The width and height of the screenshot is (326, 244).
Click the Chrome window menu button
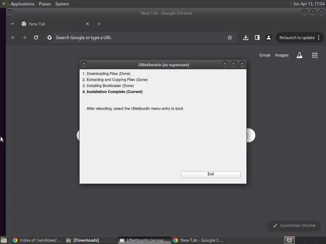pyautogui.click(x=10, y=12)
